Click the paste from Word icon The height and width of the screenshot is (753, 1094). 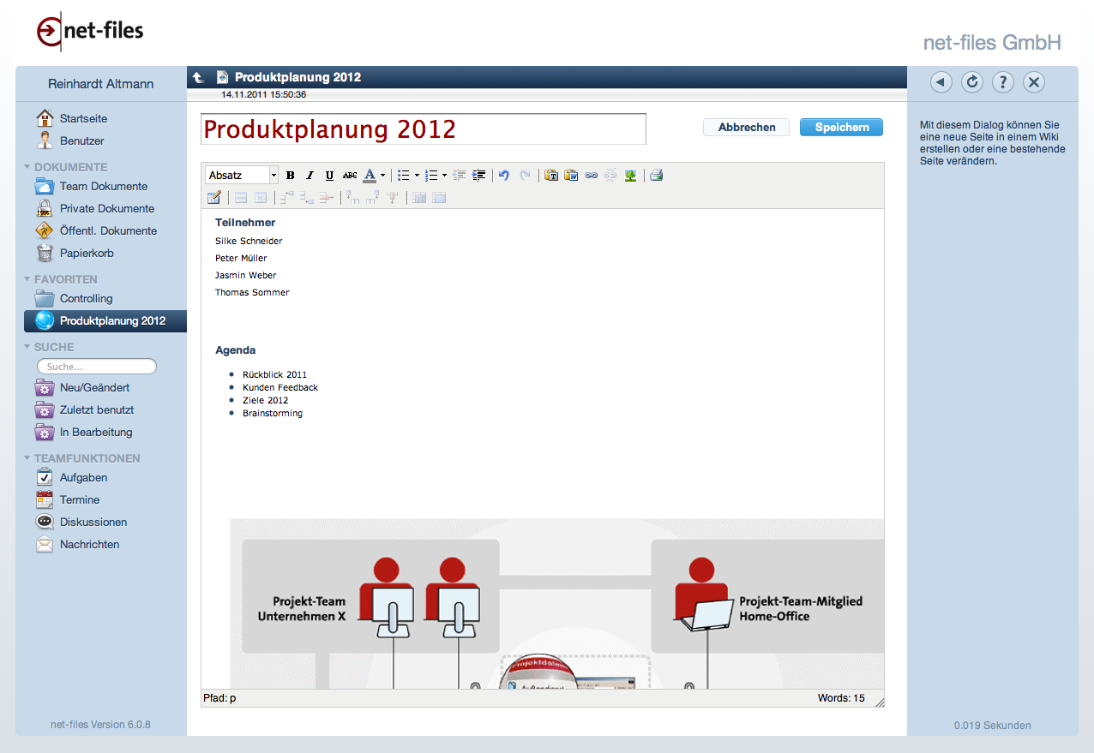571,176
